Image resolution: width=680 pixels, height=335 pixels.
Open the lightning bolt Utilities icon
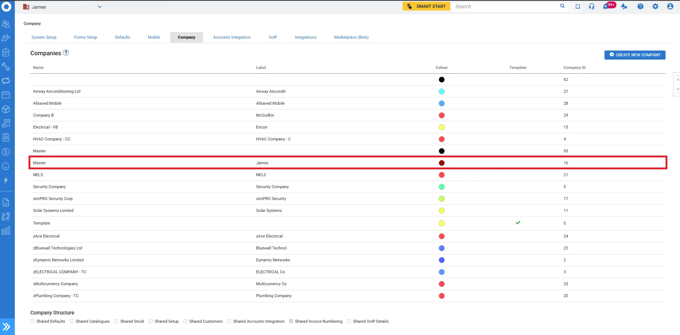(6, 180)
